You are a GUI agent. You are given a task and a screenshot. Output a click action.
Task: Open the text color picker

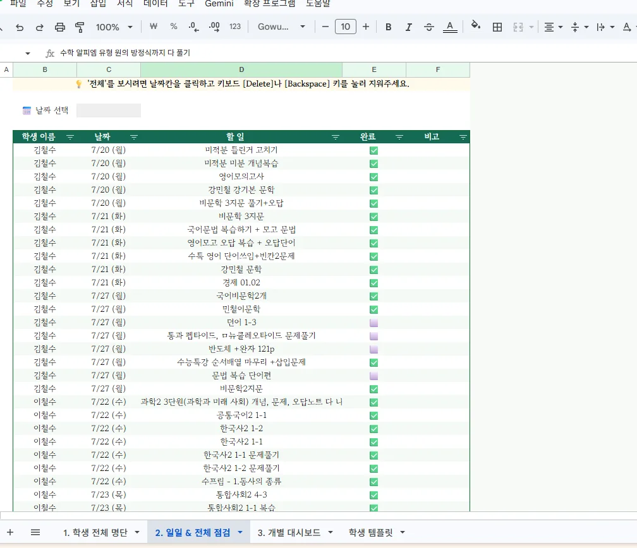450,27
